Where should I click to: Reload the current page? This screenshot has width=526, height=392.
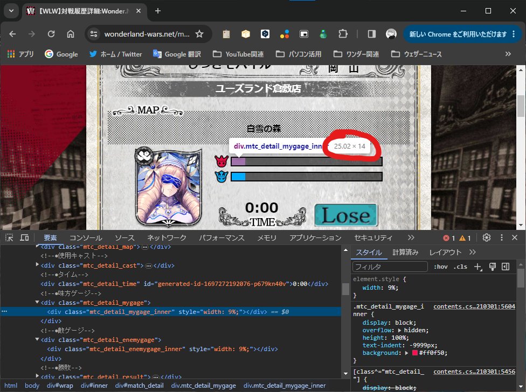pos(51,34)
